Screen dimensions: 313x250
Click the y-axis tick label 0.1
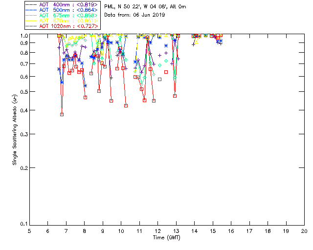click(22, 224)
